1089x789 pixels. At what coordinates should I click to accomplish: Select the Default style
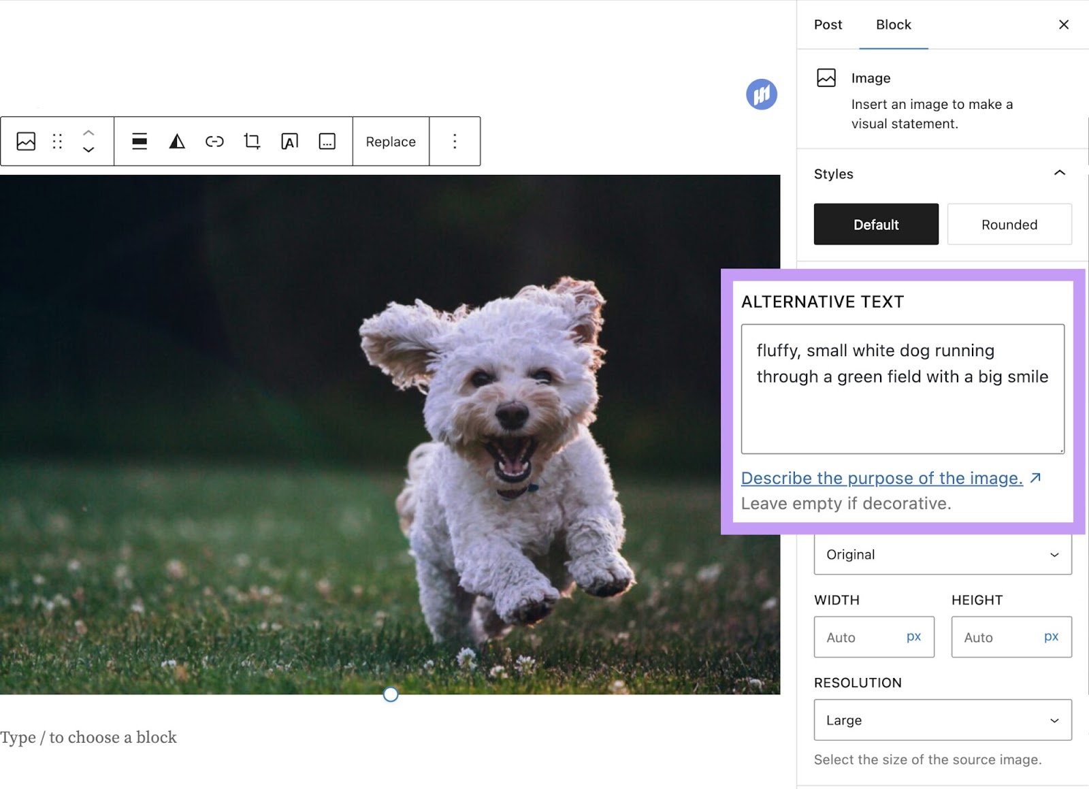click(x=876, y=224)
